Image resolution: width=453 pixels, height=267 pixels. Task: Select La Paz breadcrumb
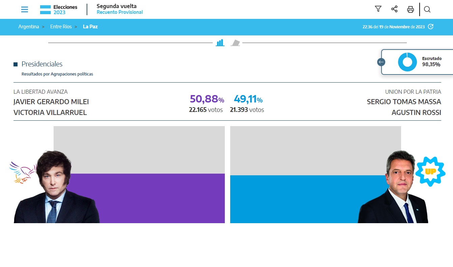coord(90,27)
